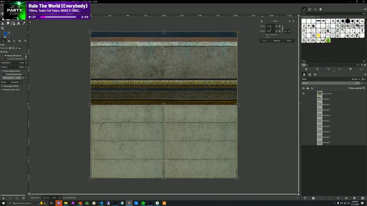Open the Interpolation Linear dropdown
Screen dimensions: 367x206
[14, 63]
